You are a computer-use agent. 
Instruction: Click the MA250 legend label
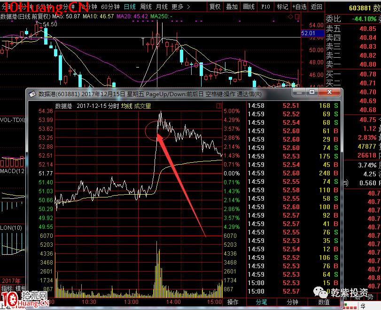tap(161, 16)
